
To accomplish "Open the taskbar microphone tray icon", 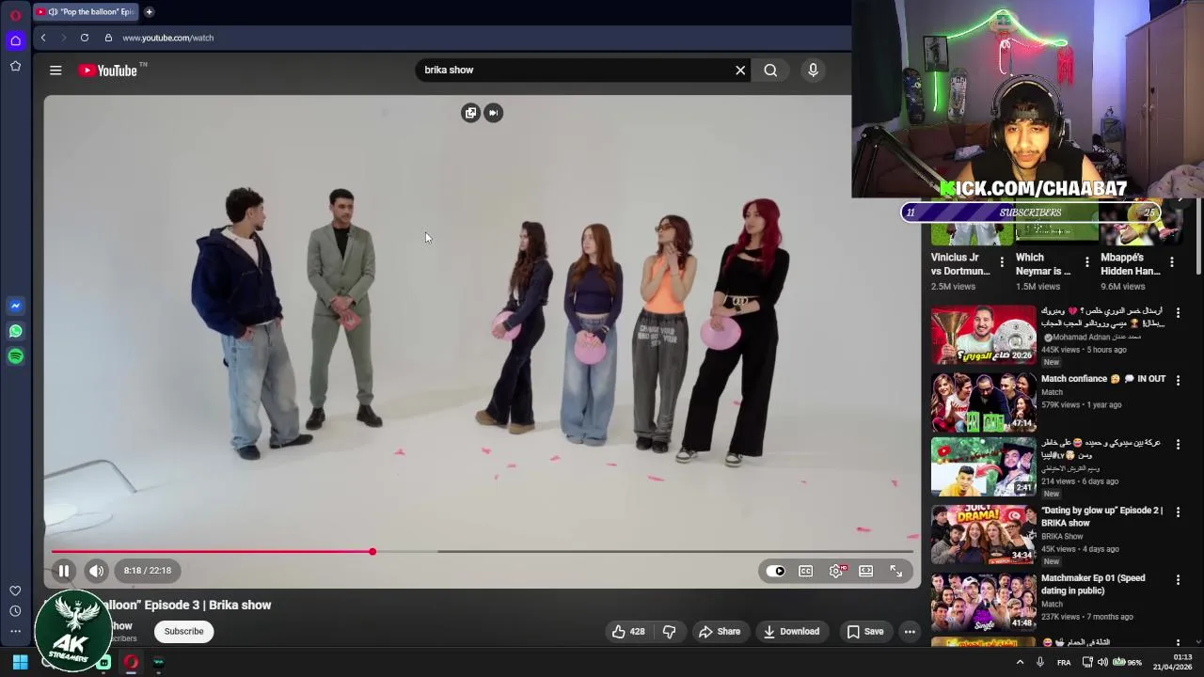I will [1040, 662].
